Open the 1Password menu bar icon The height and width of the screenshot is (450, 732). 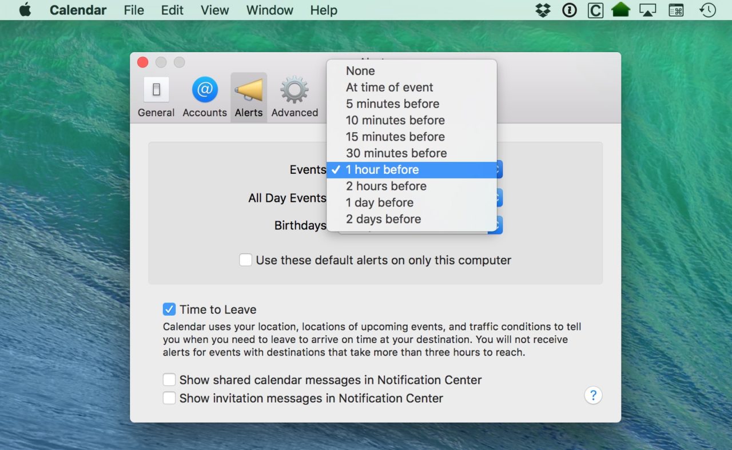[569, 10]
